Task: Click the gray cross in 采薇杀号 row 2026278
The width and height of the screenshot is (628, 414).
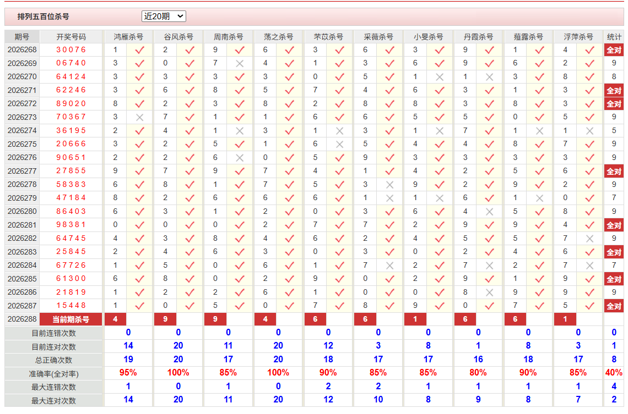Action: [389, 185]
